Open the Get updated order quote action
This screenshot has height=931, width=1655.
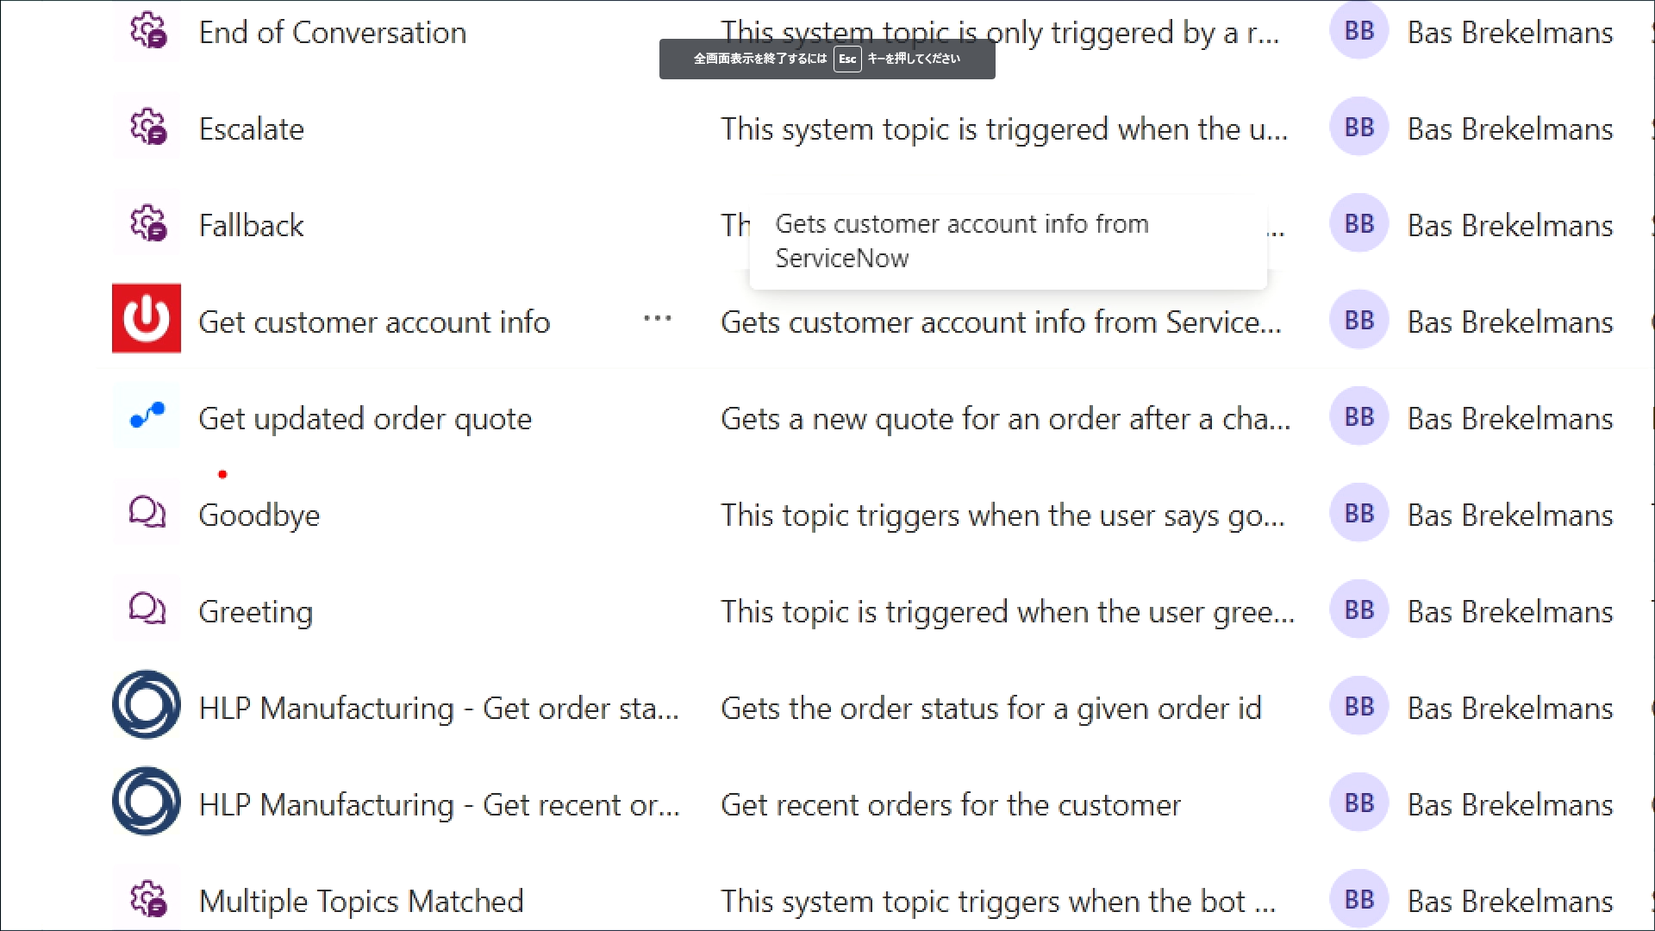[365, 419]
